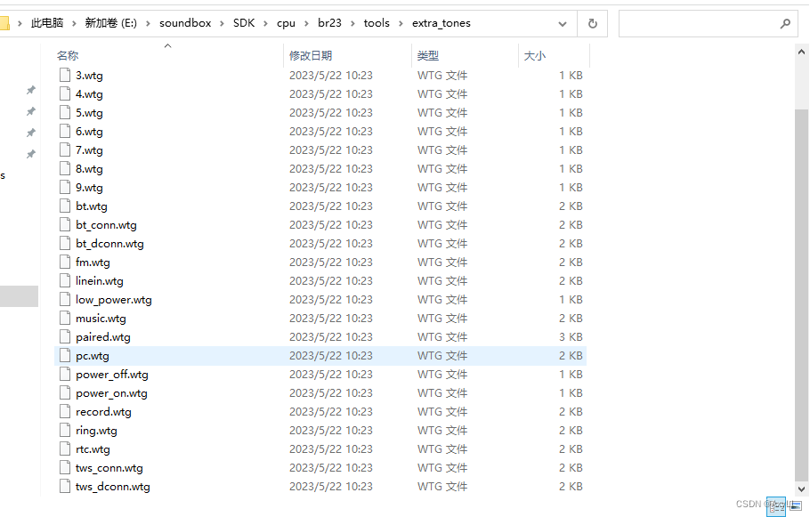Open the pc.wtg file icon

click(64, 355)
